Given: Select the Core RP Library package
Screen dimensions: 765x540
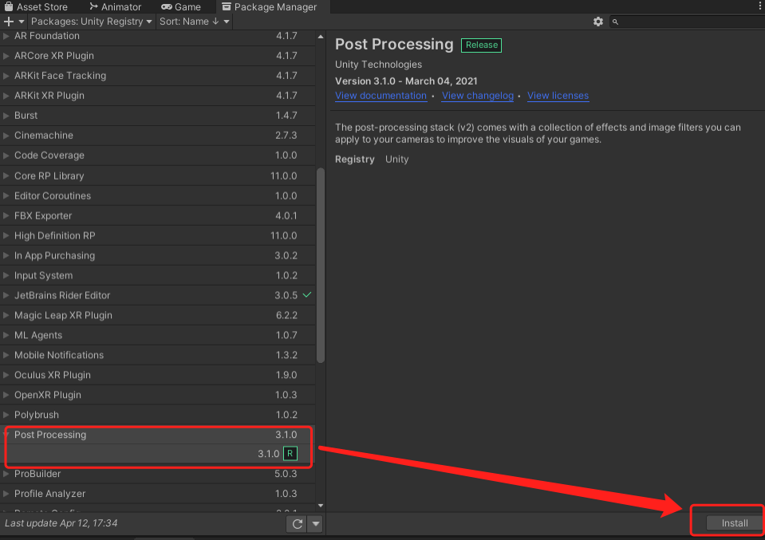Looking at the screenshot, I should 158,175.
